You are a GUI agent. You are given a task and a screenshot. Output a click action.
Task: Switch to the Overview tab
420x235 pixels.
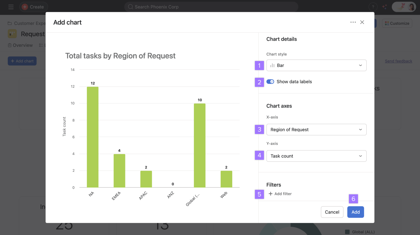20,45
